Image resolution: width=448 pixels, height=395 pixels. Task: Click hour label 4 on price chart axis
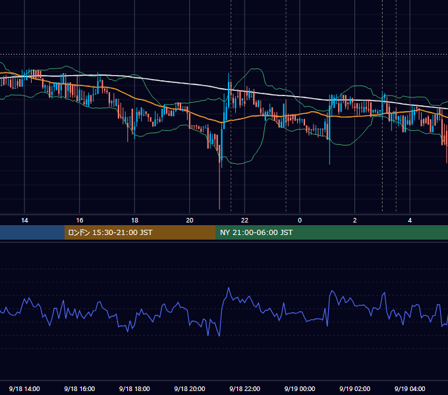410,221
